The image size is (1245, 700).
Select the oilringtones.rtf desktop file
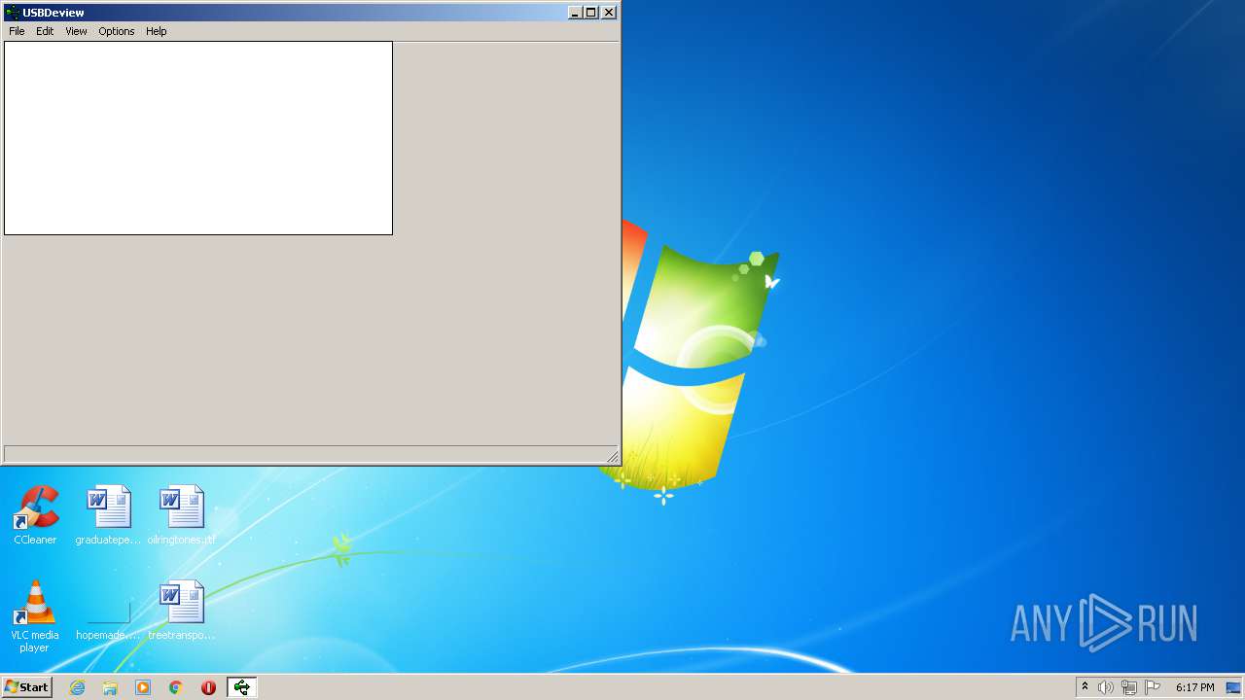click(x=182, y=515)
